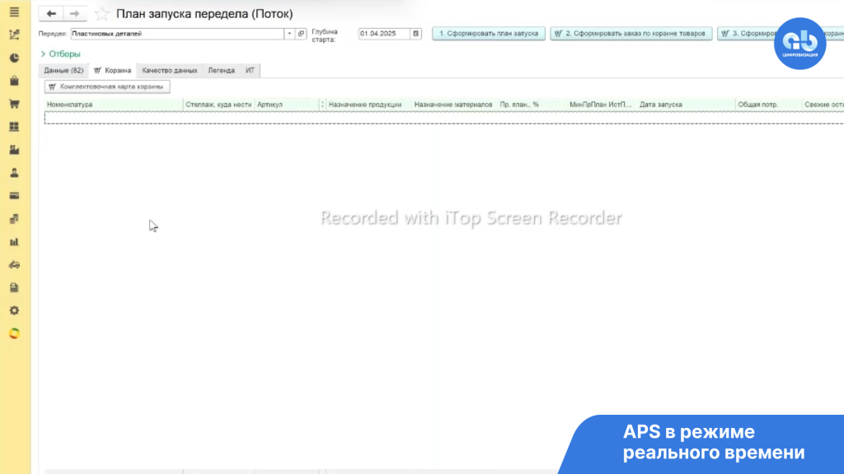This screenshot has width=844, height=474.
Task: Open the coin stacks section in sidebar
Action: click(x=15, y=219)
